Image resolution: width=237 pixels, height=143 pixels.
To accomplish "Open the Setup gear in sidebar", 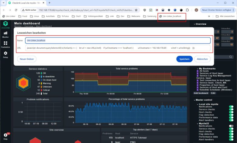I will pos(5,55).
